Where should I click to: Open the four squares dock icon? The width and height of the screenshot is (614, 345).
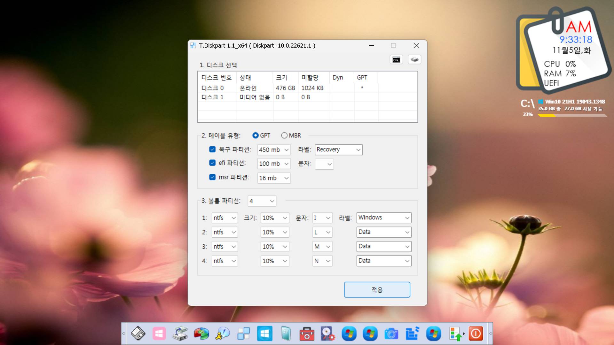[x=243, y=333]
